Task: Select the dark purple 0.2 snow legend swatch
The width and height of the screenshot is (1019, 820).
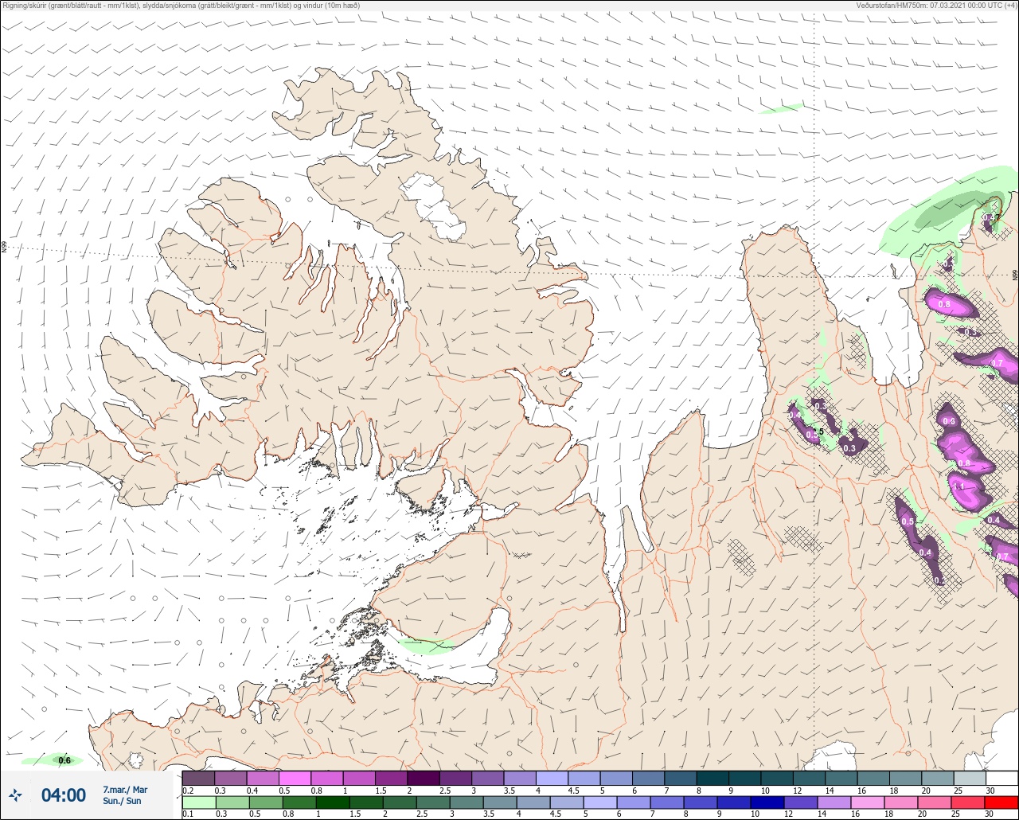Action: coord(198,778)
